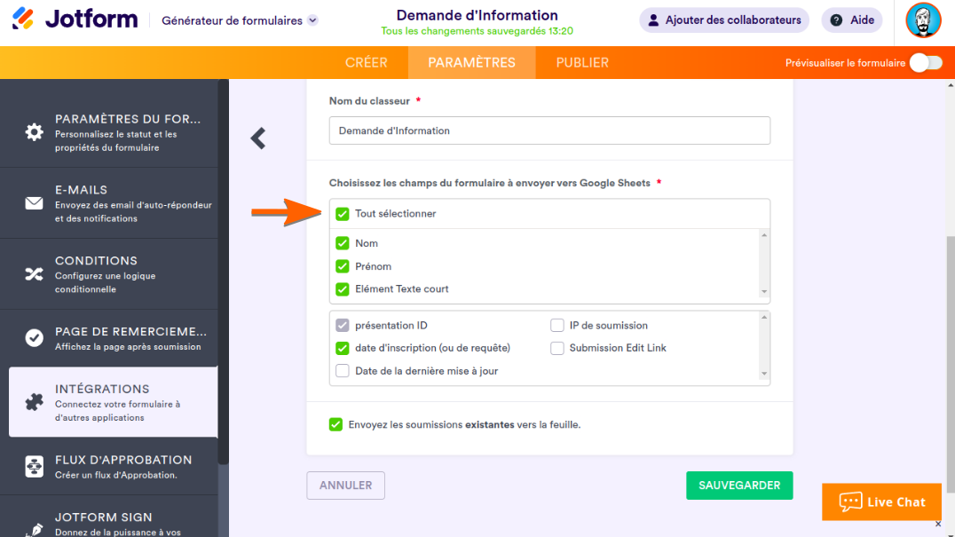The image size is (955, 537).
Task: Check the IP de soumission checkbox
Action: 557,326
